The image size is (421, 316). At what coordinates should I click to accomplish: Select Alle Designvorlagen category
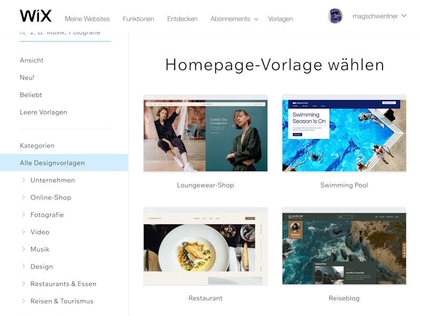64,163
